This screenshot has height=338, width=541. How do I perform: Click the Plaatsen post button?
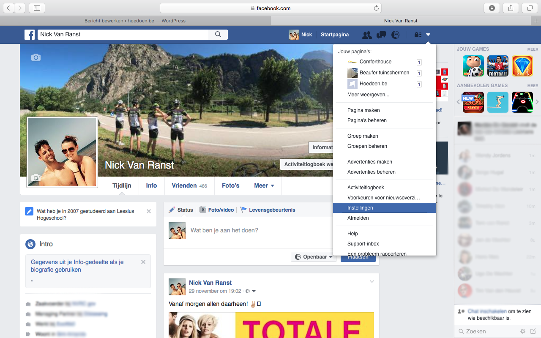click(x=358, y=257)
